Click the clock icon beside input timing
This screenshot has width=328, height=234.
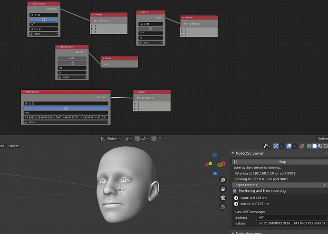(x=236, y=198)
